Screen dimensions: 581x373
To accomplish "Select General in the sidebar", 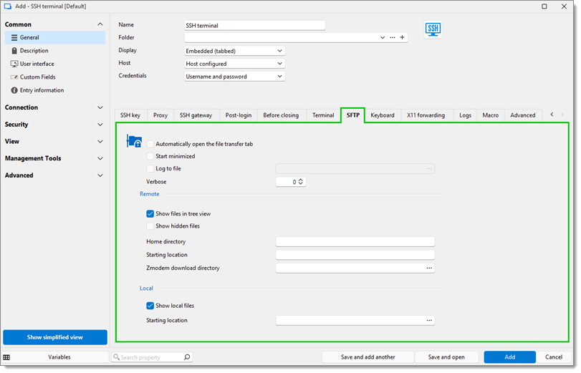I will pos(55,37).
